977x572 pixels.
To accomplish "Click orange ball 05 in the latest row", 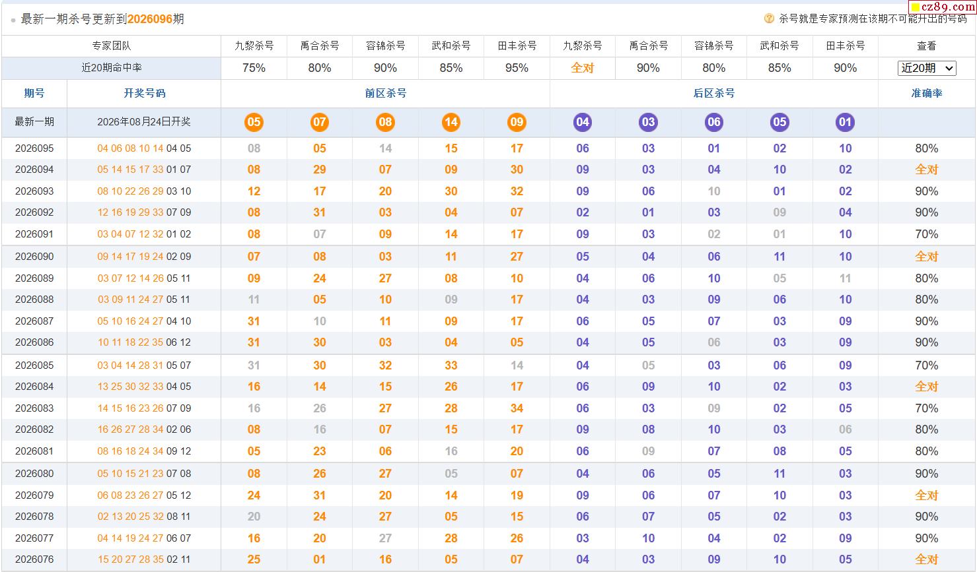I will tap(254, 122).
